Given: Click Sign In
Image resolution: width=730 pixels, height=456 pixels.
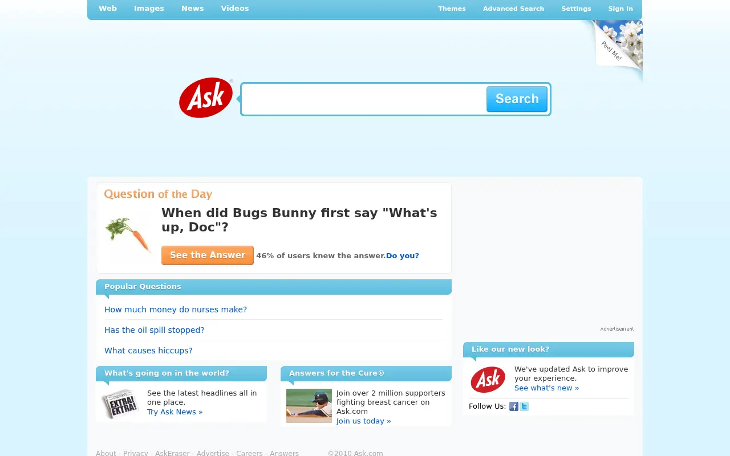Looking at the screenshot, I should coord(620,9).
